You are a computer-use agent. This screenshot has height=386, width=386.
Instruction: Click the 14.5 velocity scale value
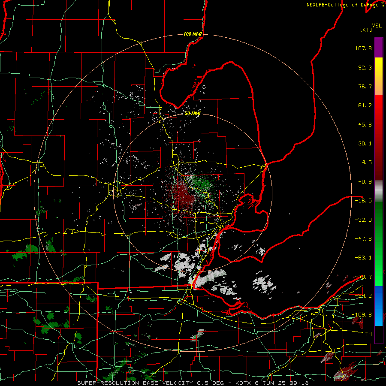coord(365,163)
